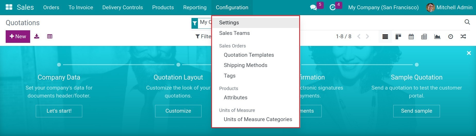The height and width of the screenshot is (136, 476).
Task: Switch to list view
Action: tap(385, 37)
